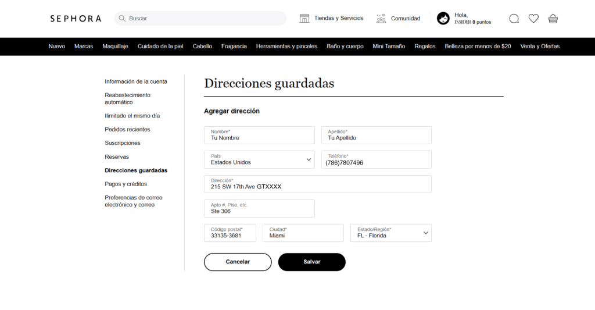The height and width of the screenshot is (310, 595).
Task: Open the Estado/Región dropdown
Action: [391, 233]
